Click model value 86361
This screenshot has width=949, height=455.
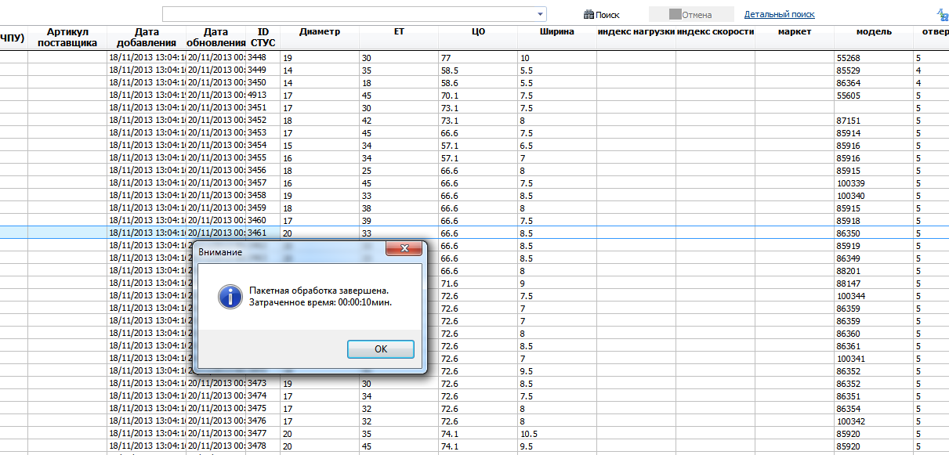click(x=849, y=346)
